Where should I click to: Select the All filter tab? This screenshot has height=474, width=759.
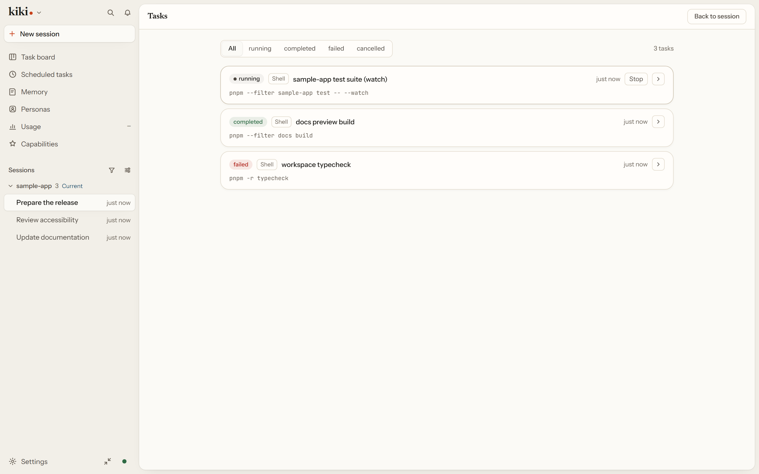[232, 49]
